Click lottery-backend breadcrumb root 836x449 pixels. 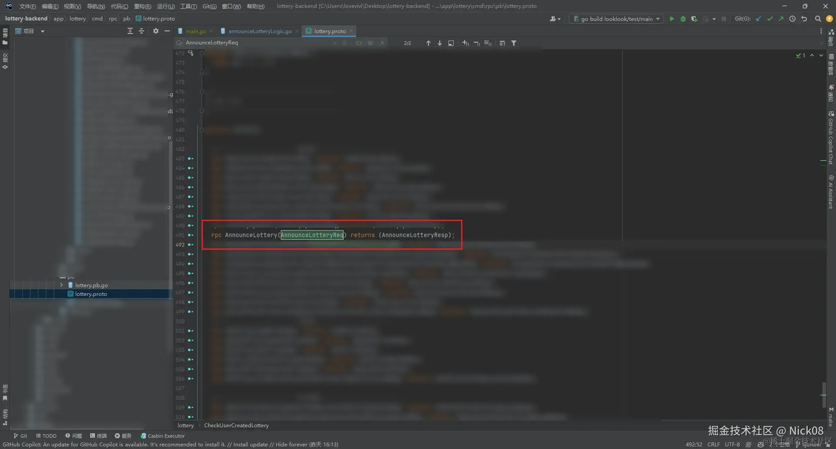(x=26, y=19)
